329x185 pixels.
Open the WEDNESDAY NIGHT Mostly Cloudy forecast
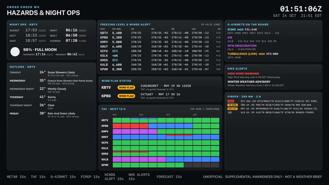(52, 90)
